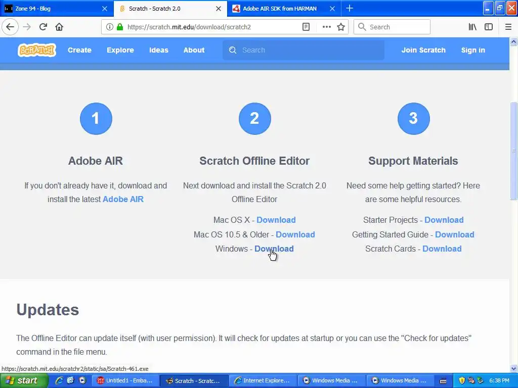Viewport: 518px width, 388px height.
Task: Select the Scratch - Scratch 2.0 tab
Action: pos(170,9)
